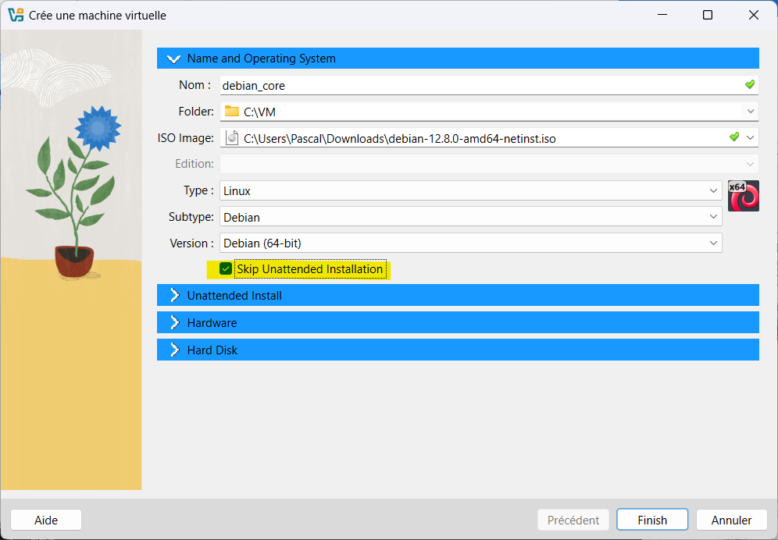Click the yellow folder icon beside C:\VM

pos(232,111)
